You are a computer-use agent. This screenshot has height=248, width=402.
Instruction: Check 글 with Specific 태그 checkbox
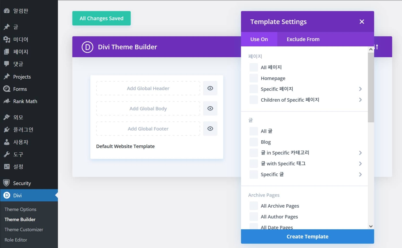tap(254, 164)
